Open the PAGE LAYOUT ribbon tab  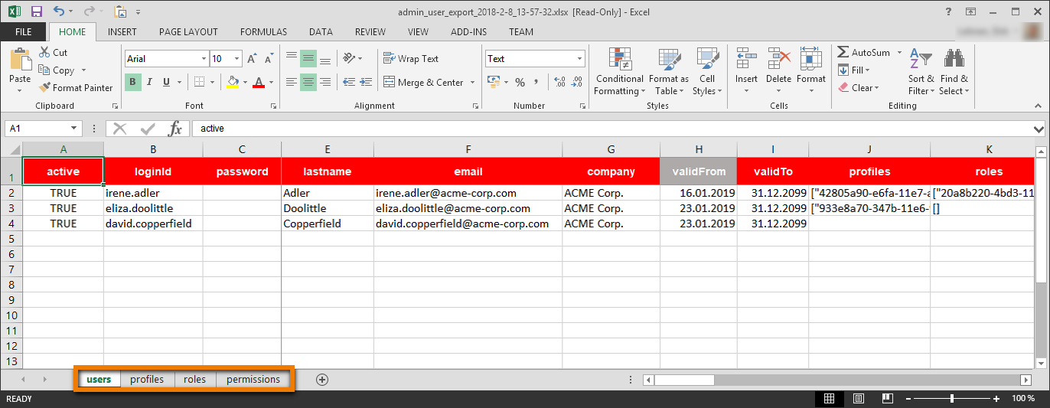(x=188, y=32)
